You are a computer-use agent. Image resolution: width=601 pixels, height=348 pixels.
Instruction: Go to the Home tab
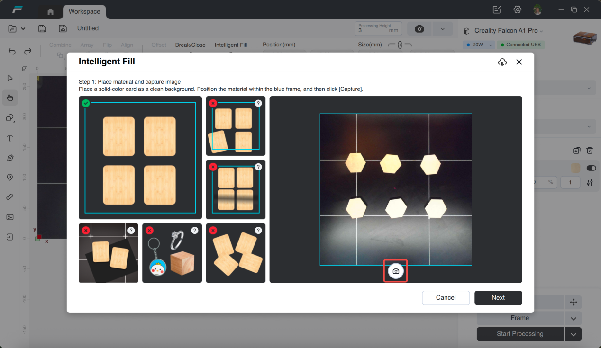click(51, 12)
